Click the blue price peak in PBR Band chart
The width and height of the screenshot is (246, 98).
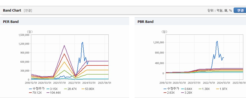click(217, 41)
